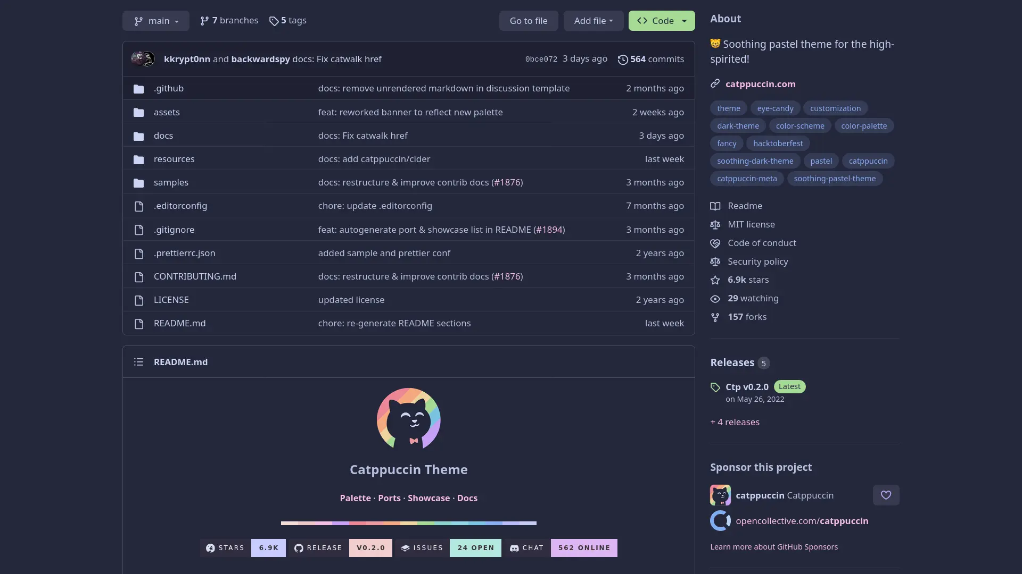The width and height of the screenshot is (1022, 574).
Task: Open the Docs link in README
Action: (x=467, y=498)
